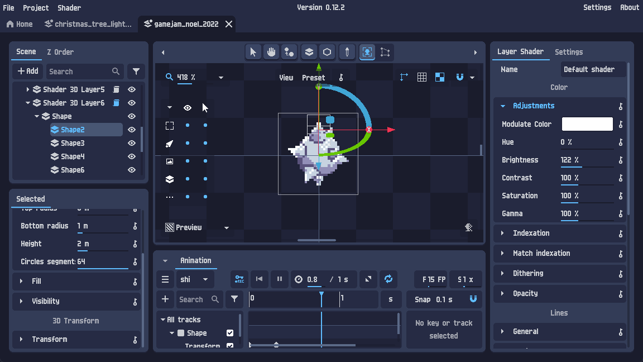Open the Shader menu

(x=69, y=8)
